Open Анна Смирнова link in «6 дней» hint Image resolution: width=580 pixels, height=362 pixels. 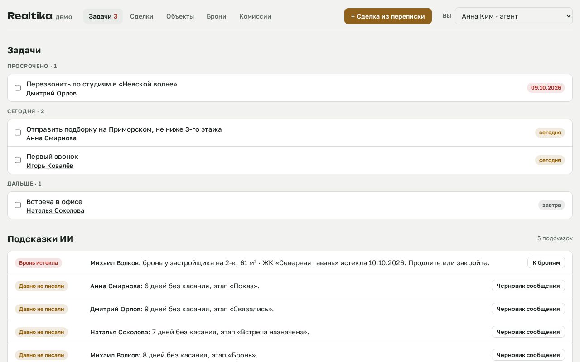(x=116, y=286)
